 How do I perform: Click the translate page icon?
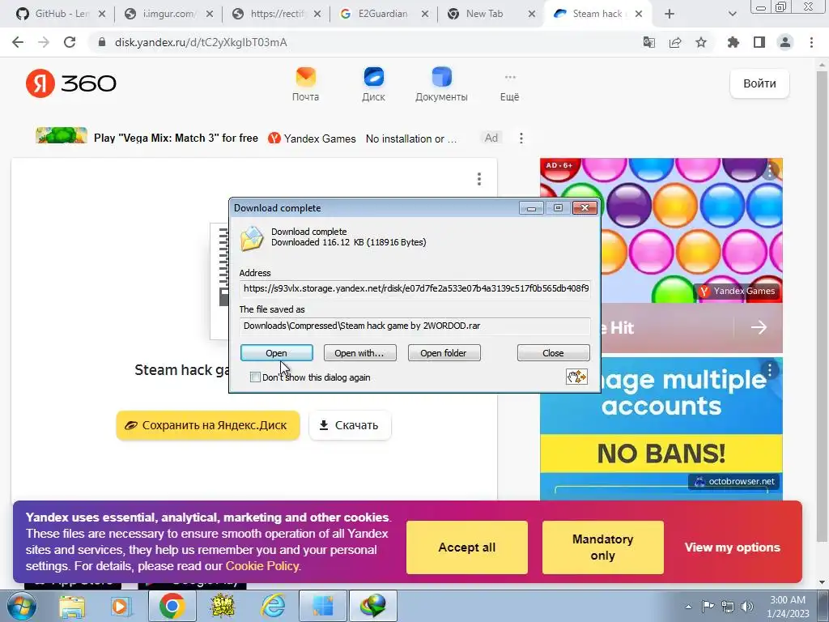tap(648, 42)
